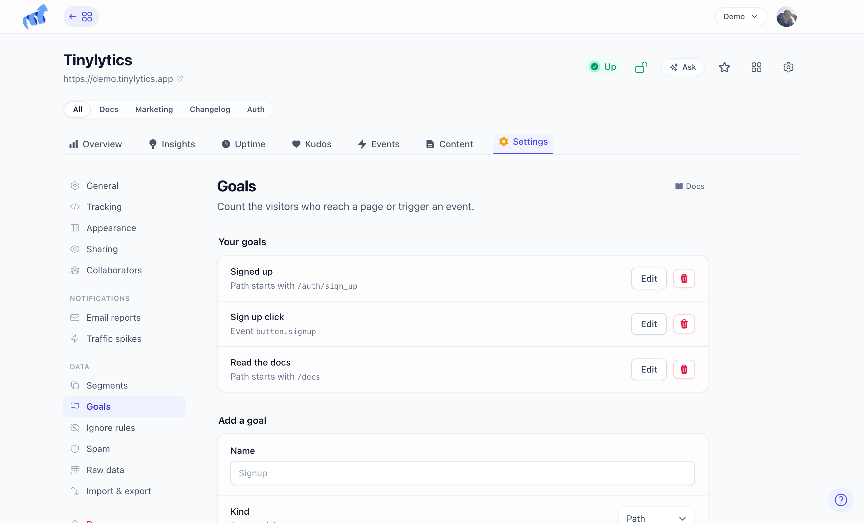Open Segments in the sidebar
The width and height of the screenshot is (864, 523).
coord(124,385)
